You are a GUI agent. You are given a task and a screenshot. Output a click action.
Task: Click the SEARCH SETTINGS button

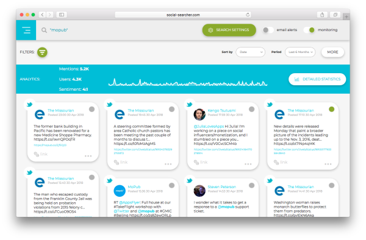coord(229,30)
